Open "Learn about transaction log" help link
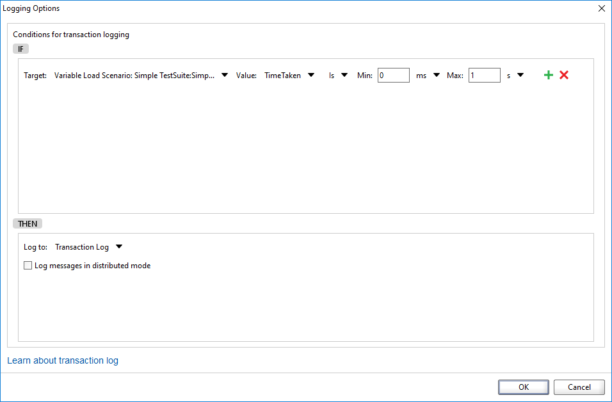Image resolution: width=612 pixels, height=402 pixels. [62, 360]
